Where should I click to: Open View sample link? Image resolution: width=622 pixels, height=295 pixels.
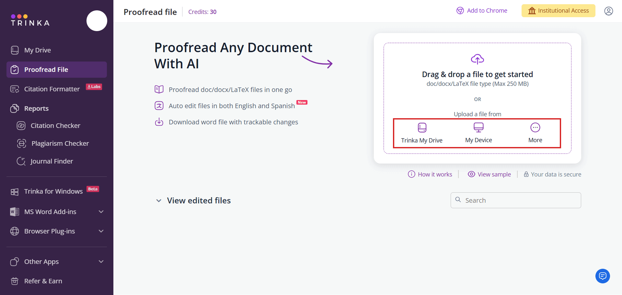pos(494,174)
